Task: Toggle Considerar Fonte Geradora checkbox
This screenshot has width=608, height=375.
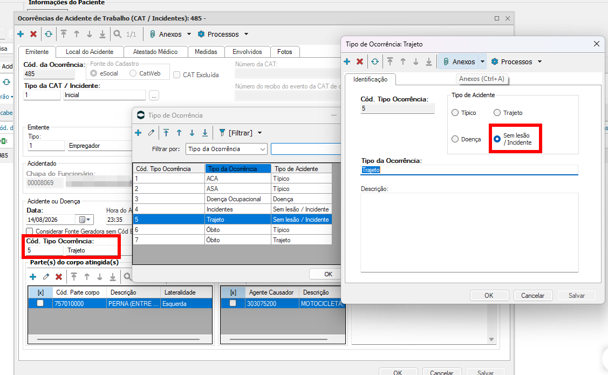Action: click(x=30, y=231)
